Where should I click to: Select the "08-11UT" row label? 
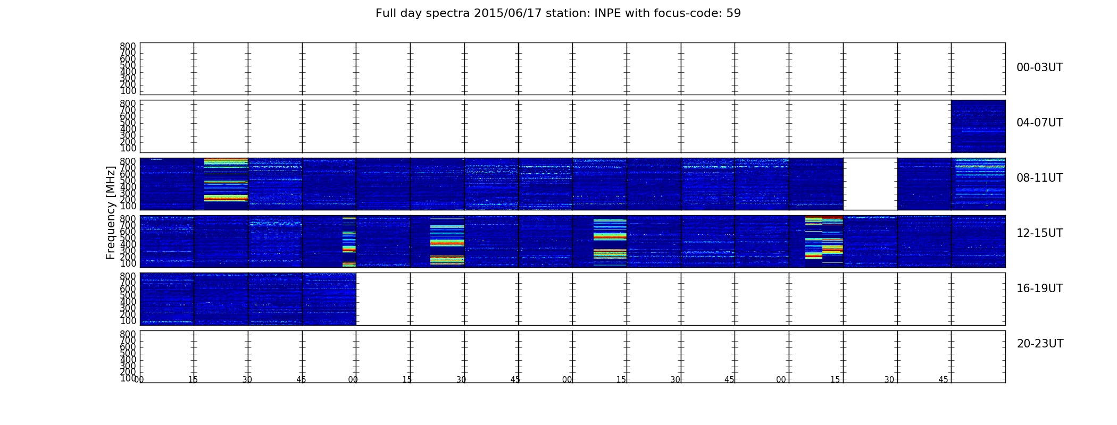1039,178
